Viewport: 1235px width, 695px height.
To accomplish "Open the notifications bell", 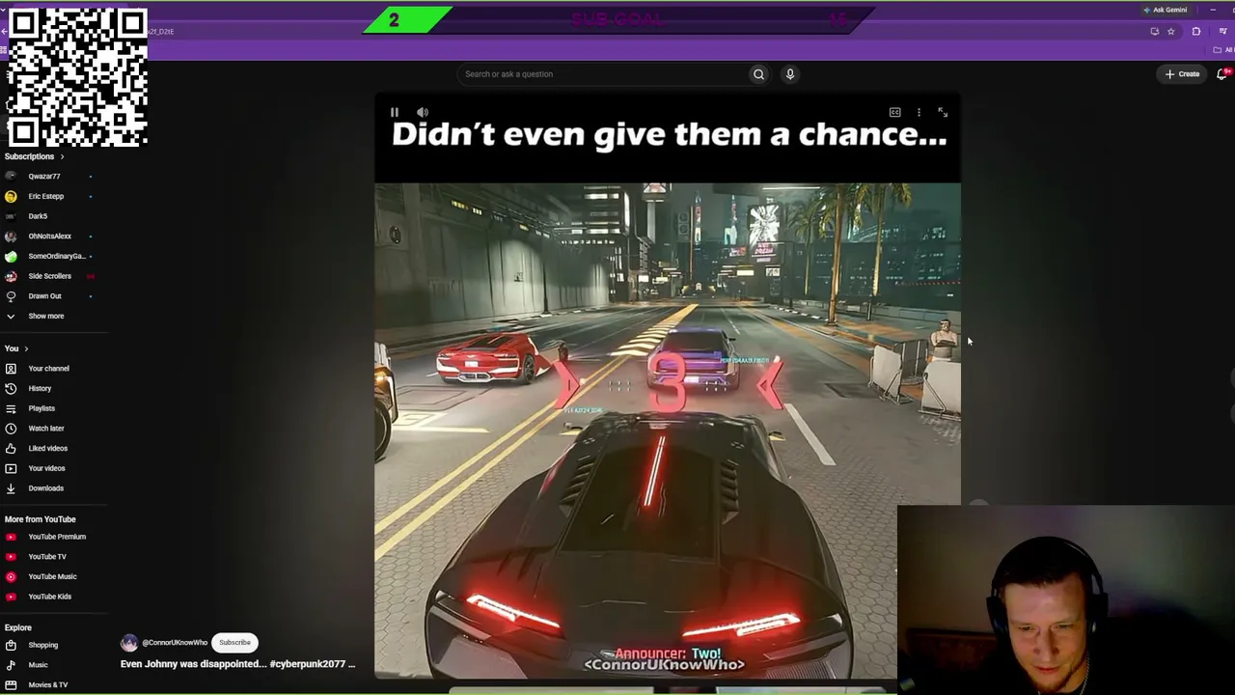I will click(x=1222, y=74).
